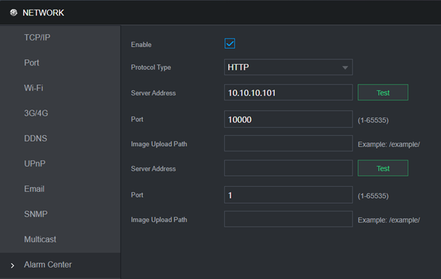This screenshot has width=441, height=279.
Task: Click the second Port field showing 1
Action: coord(288,195)
